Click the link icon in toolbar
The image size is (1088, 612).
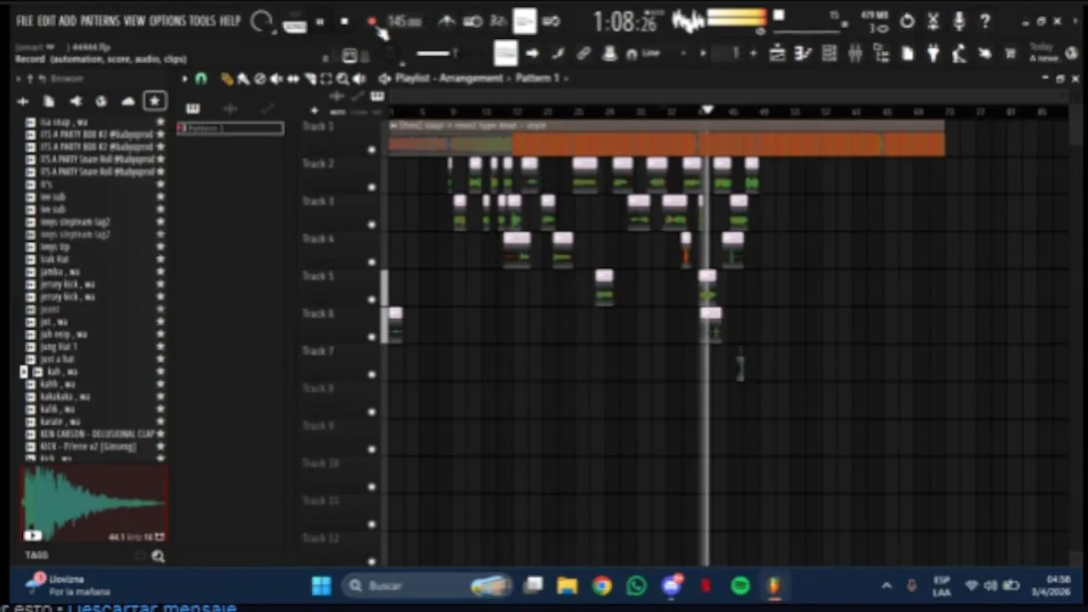pos(584,54)
